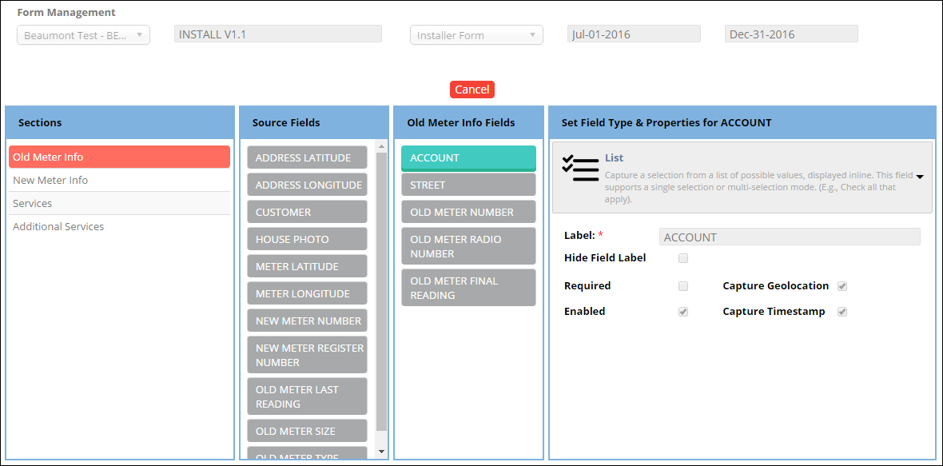This screenshot has height=466, width=943.
Task: Click the Jul-01-2016 start date field
Action: point(634,34)
